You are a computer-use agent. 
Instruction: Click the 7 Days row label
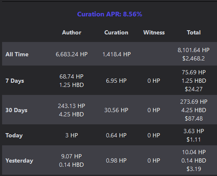click(x=15, y=81)
